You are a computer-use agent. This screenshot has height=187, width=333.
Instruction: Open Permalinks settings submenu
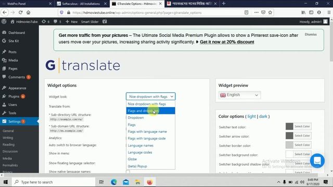click(x=10, y=165)
